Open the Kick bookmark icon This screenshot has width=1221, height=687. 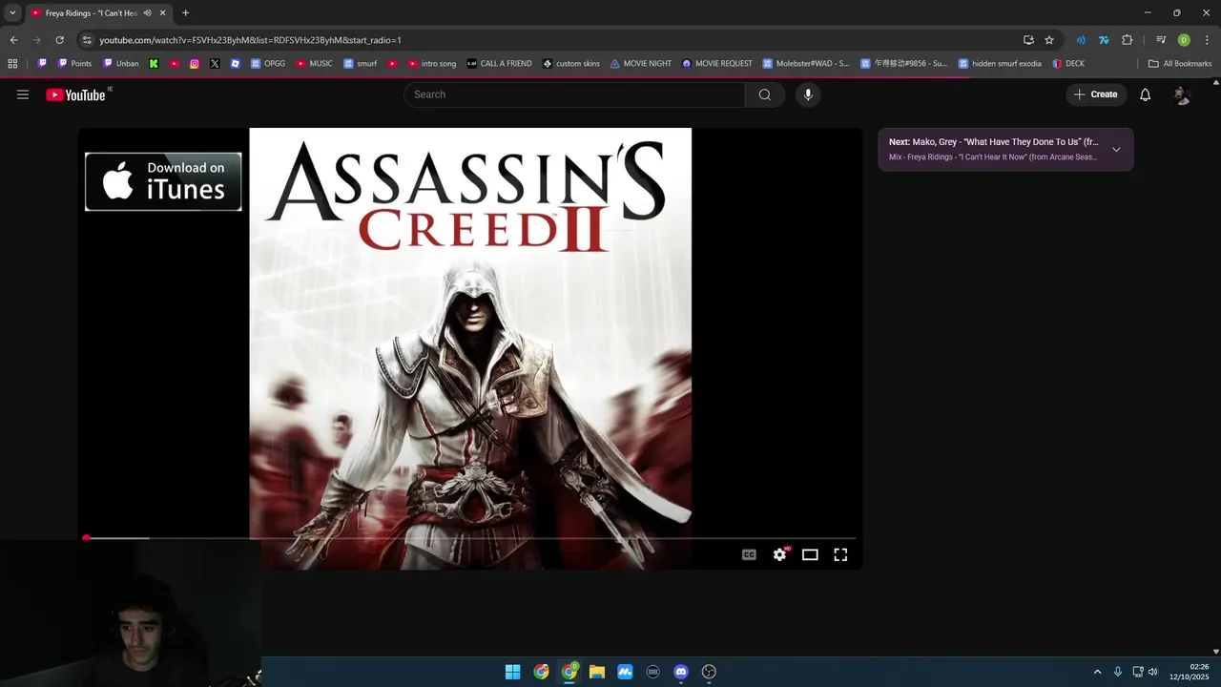click(154, 64)
